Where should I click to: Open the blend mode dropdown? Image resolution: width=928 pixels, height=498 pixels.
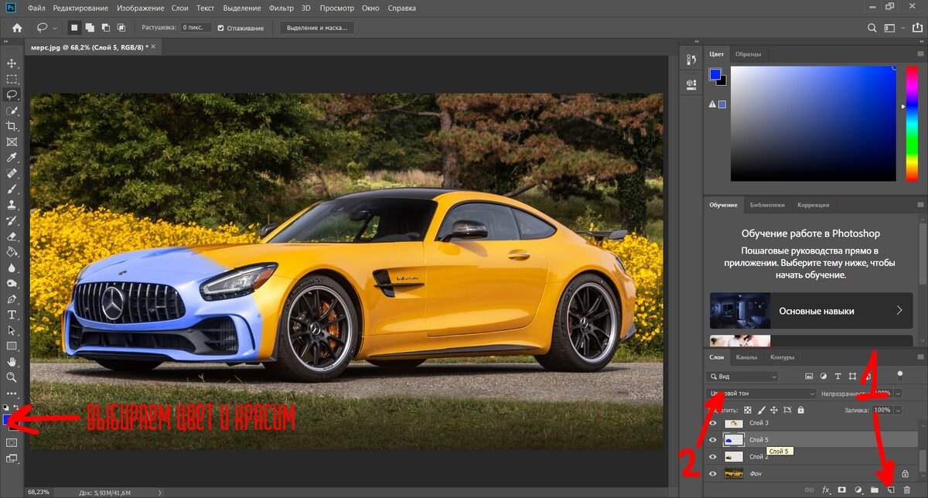point(762,394)
